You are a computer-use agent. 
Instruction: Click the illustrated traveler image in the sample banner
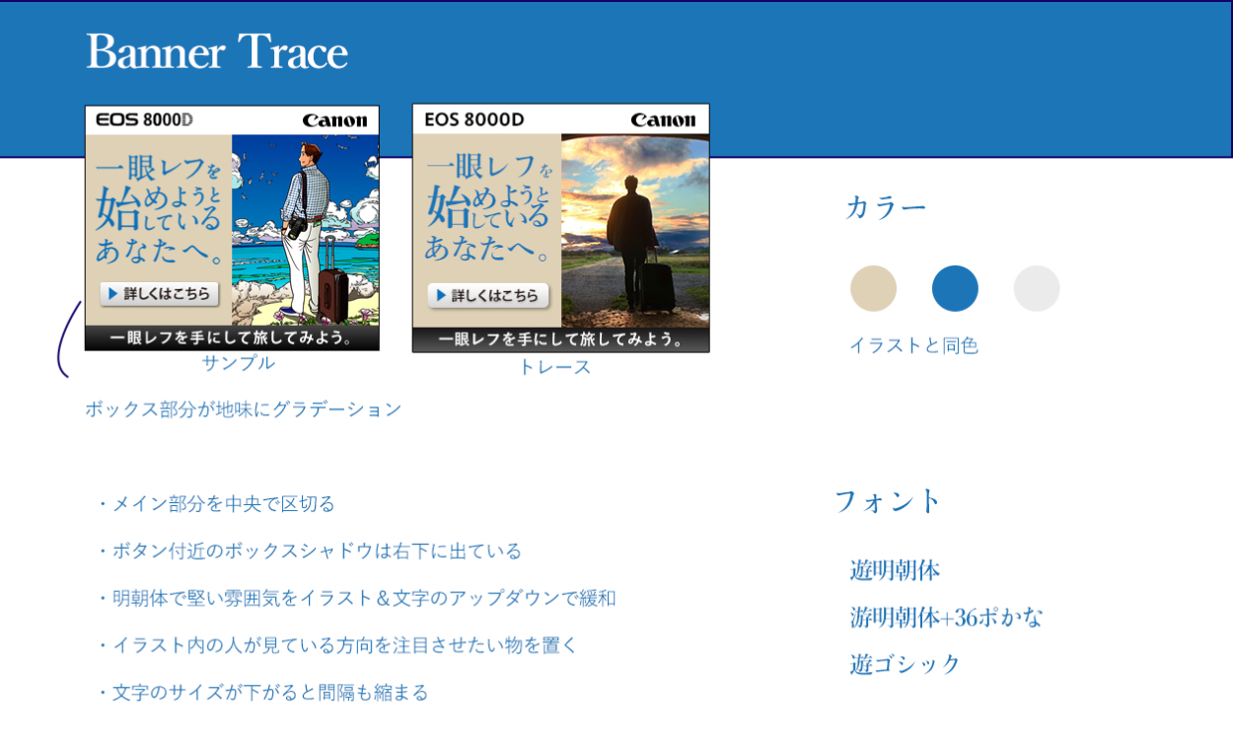tap(306, 229)
